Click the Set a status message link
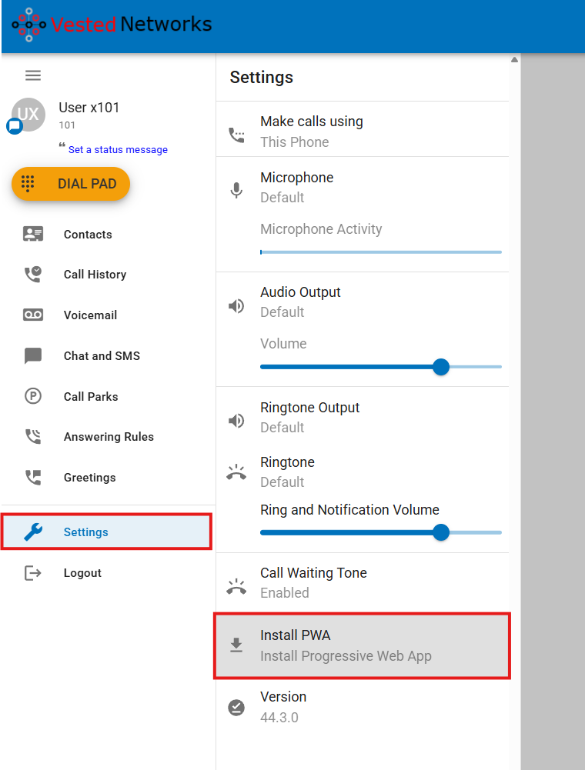585x770 pixels. pos(118,150)
